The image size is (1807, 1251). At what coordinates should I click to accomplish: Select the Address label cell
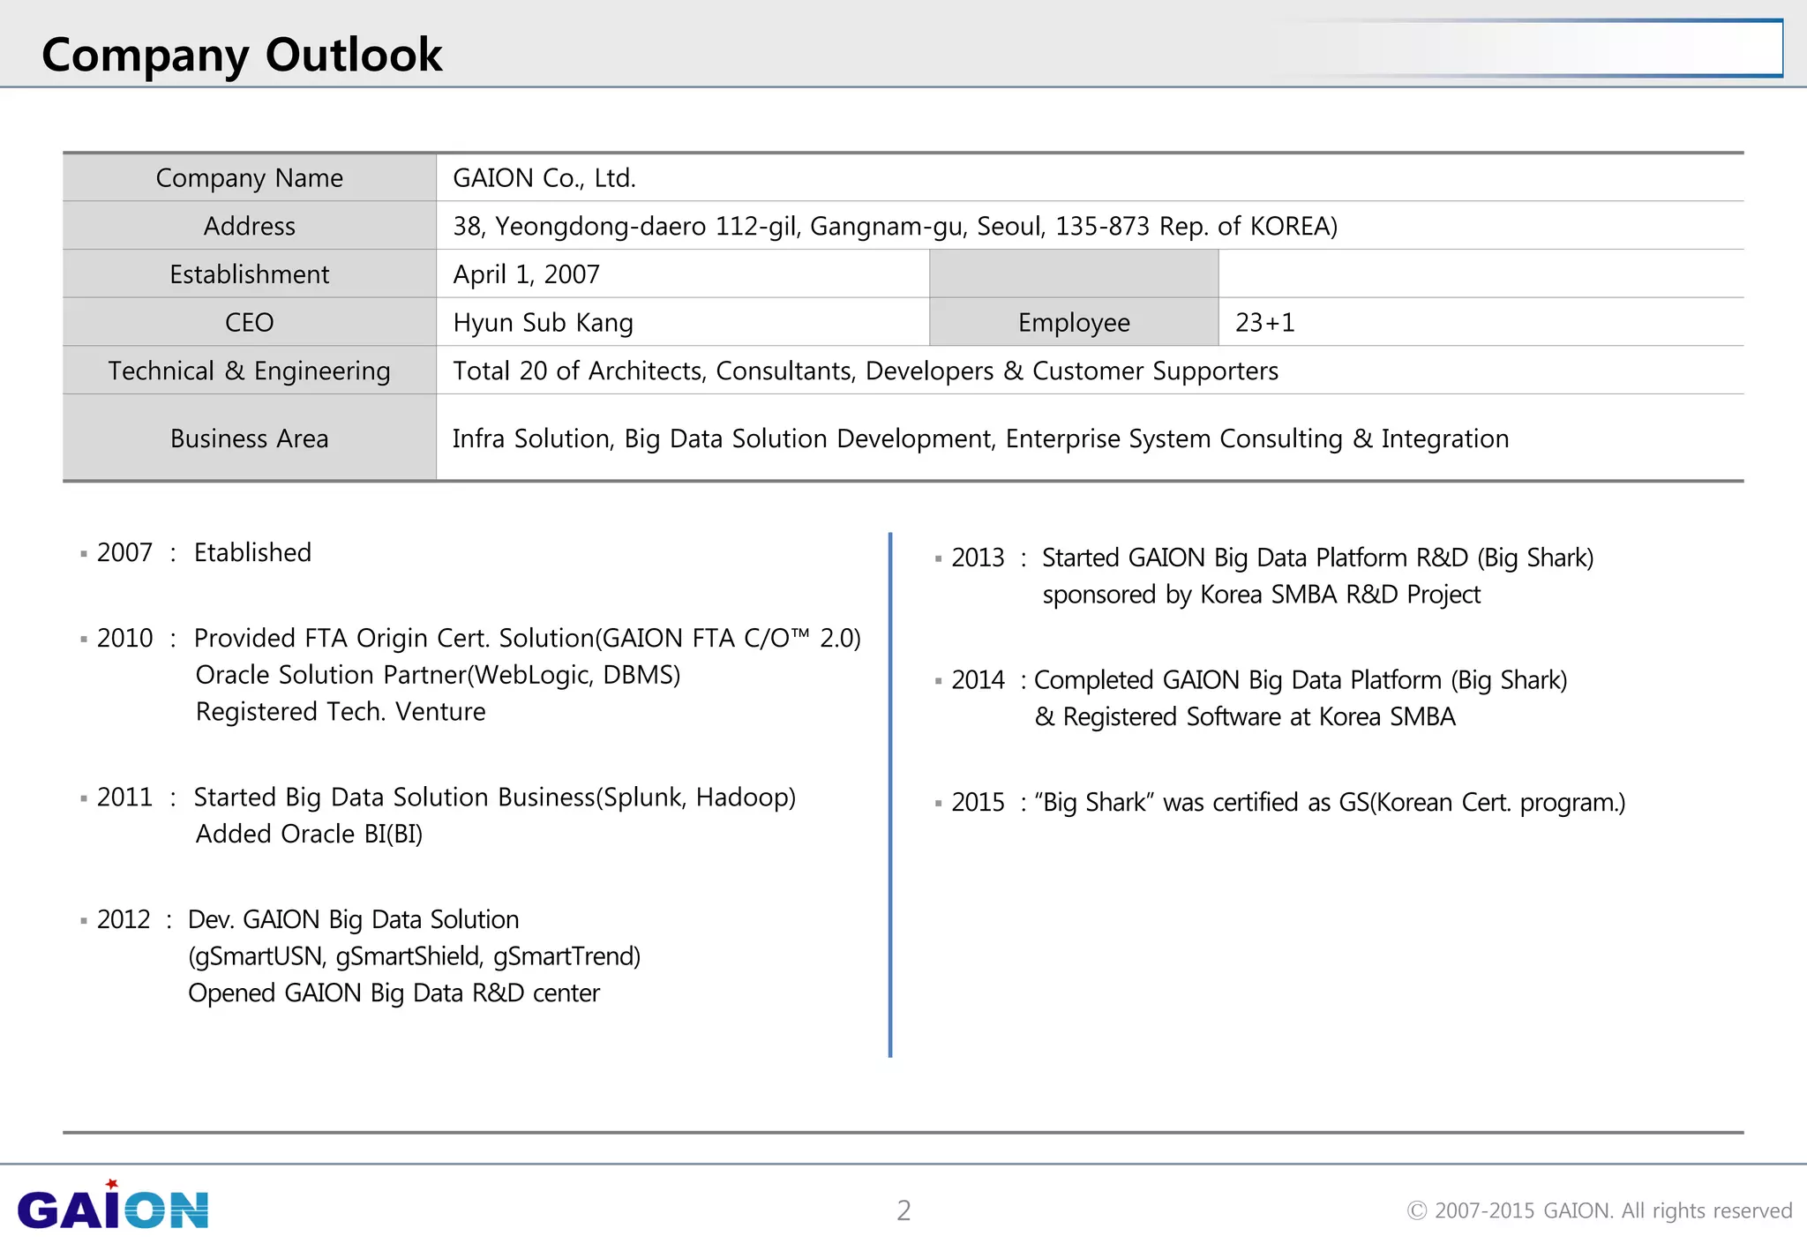pos(249,227)
